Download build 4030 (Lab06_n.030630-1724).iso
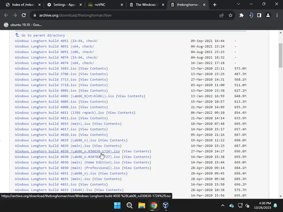 [67, 151]
